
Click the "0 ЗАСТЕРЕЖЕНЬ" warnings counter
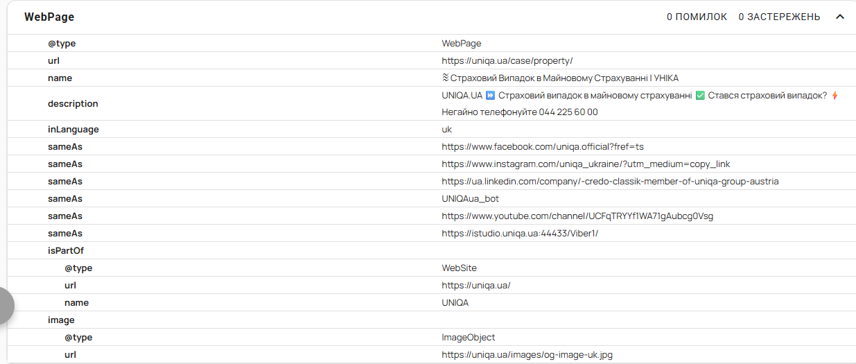pyautogui.click(x=779, y=17)
